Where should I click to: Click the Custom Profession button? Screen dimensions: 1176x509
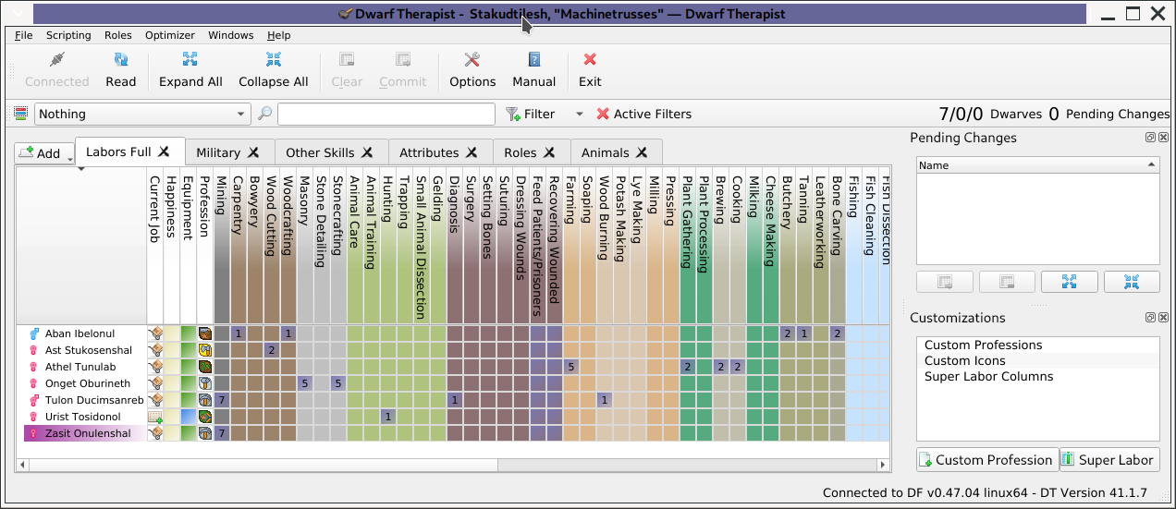point(986,460)
